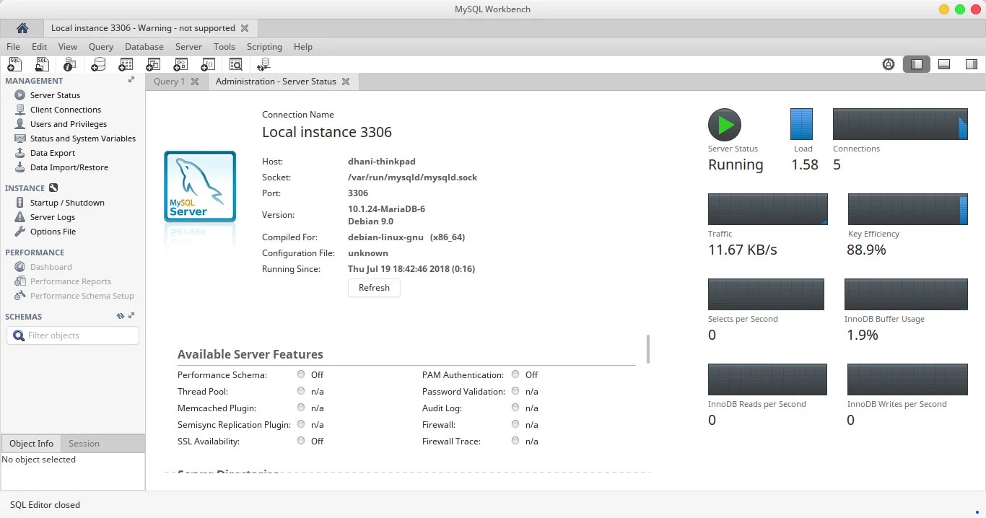Click the Firewall Trace radio indicator
This screenshot has height=518, width=986.
click(x=515, y=441)
